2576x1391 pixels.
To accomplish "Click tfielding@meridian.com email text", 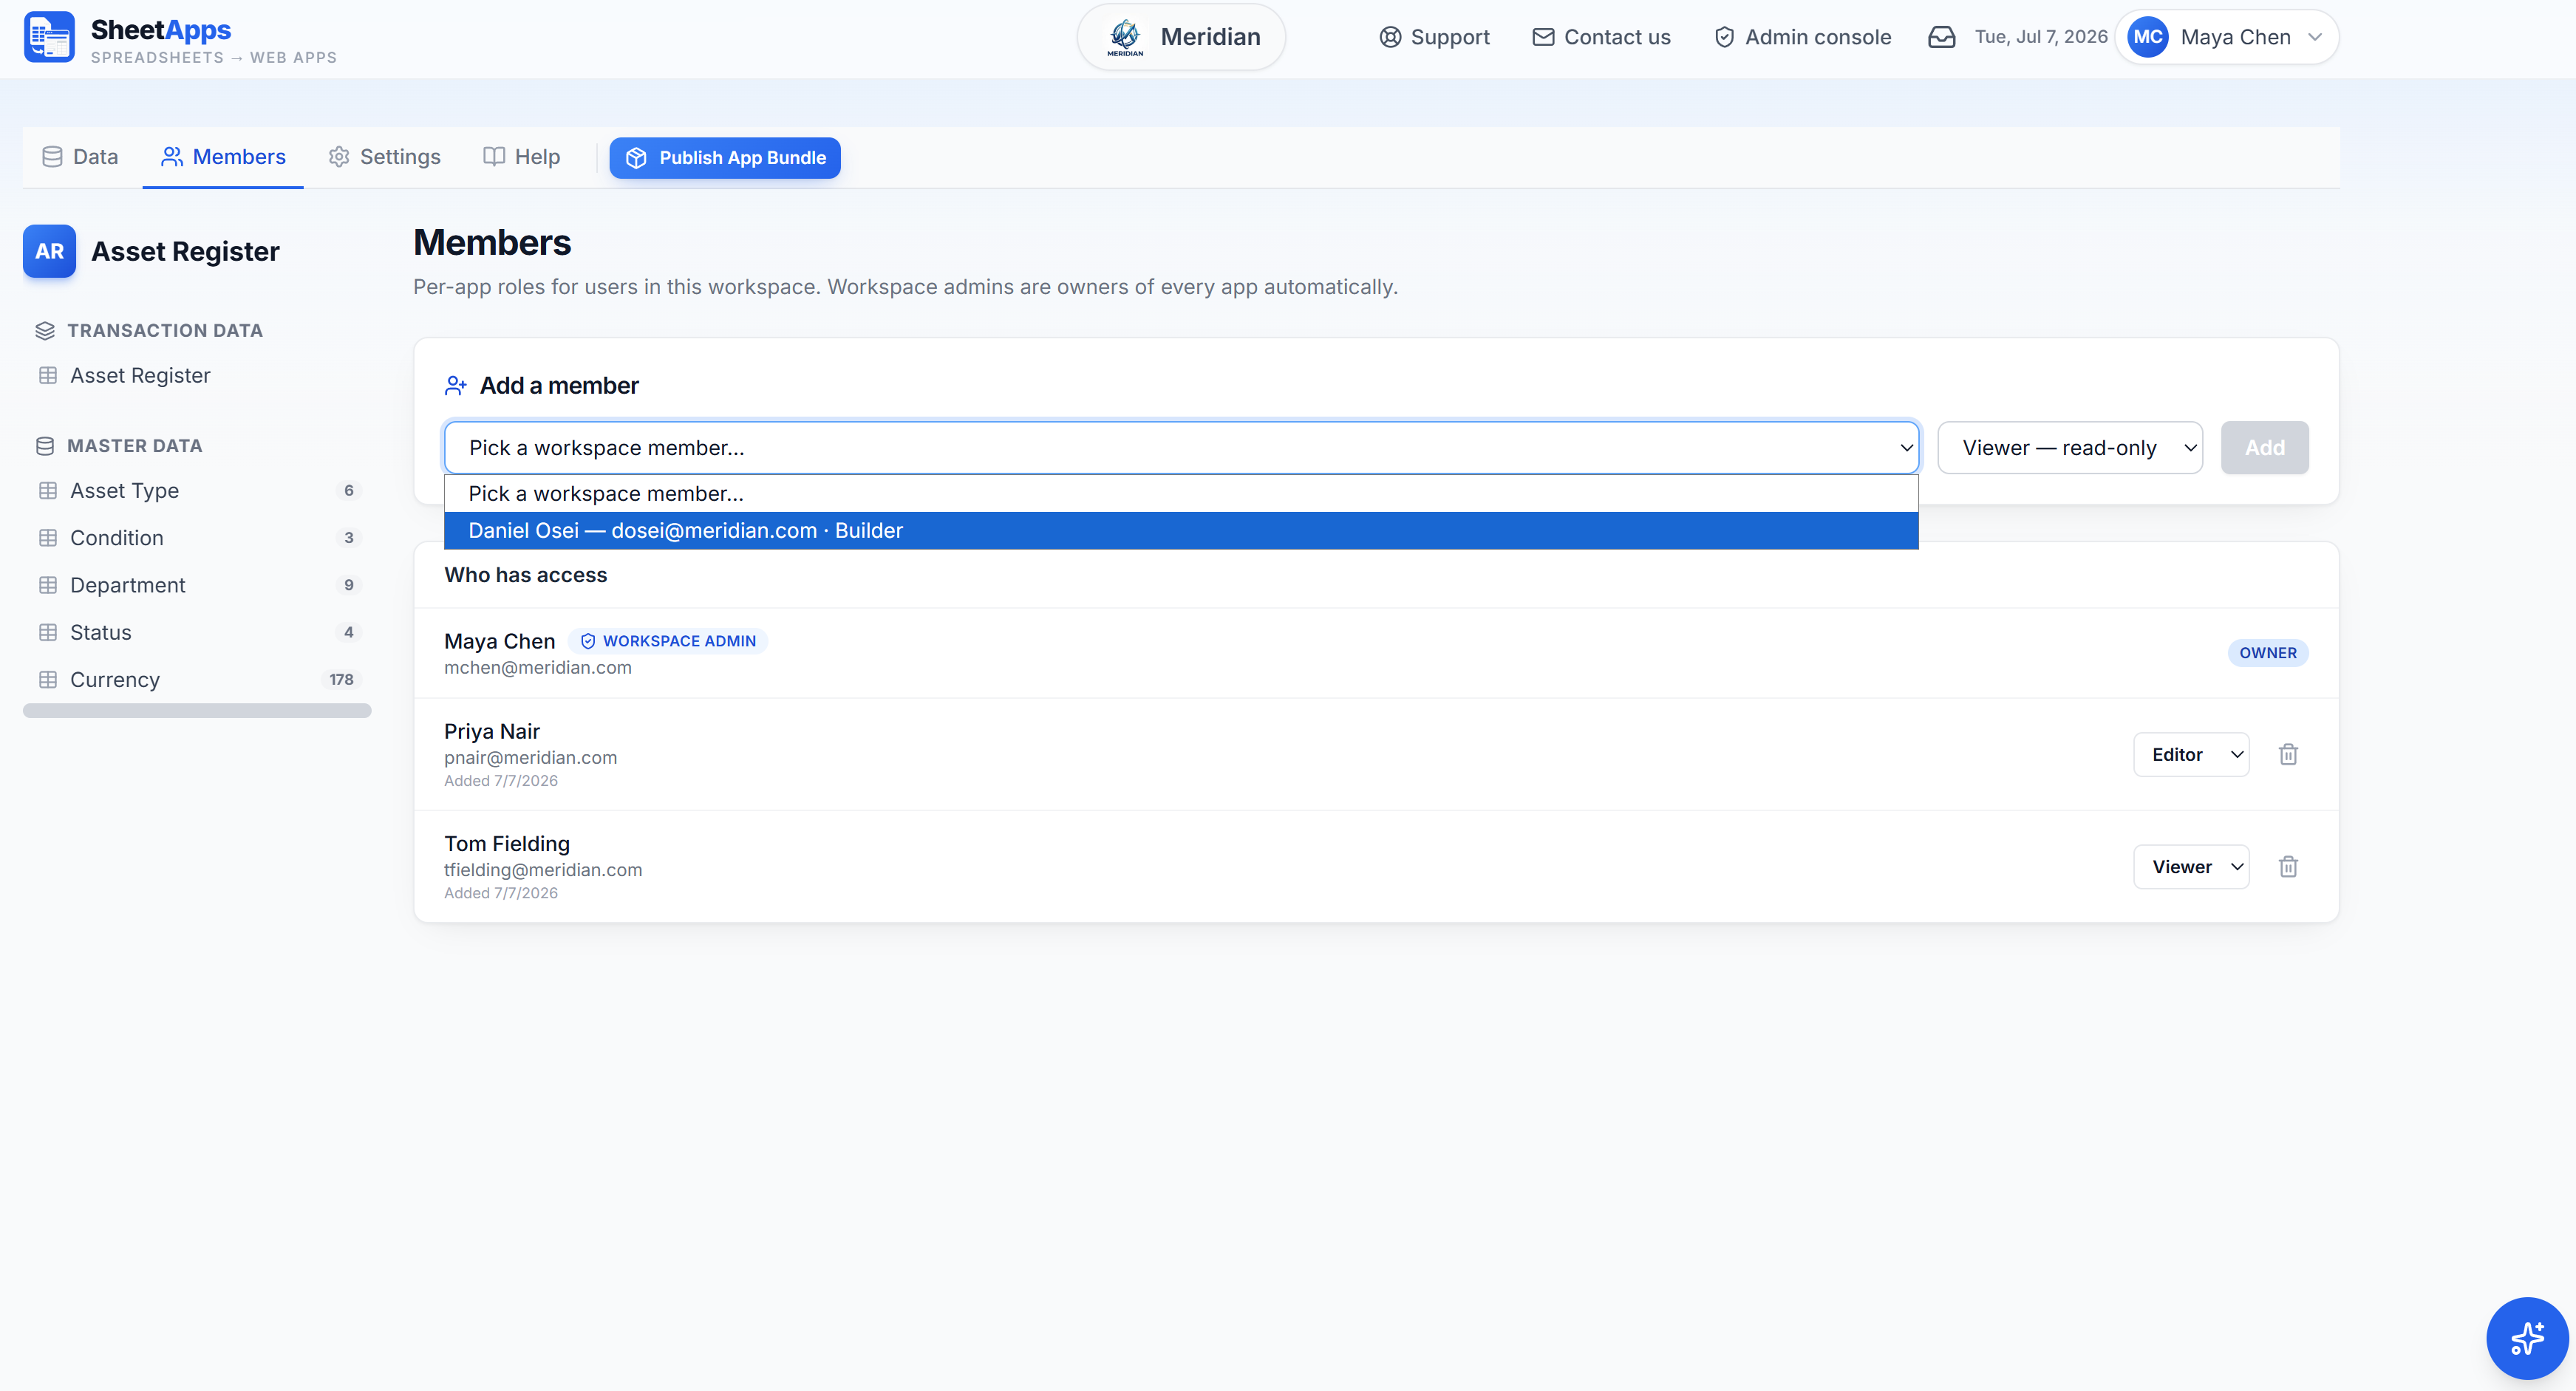I will (x=543, y=869).
